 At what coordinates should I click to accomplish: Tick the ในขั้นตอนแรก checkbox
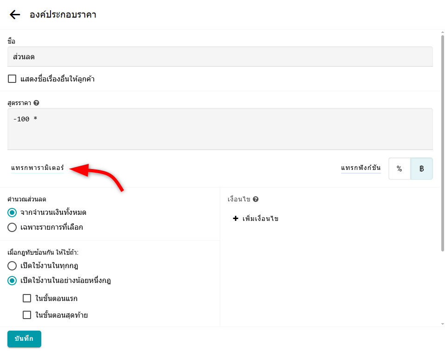tap(27, 298)
